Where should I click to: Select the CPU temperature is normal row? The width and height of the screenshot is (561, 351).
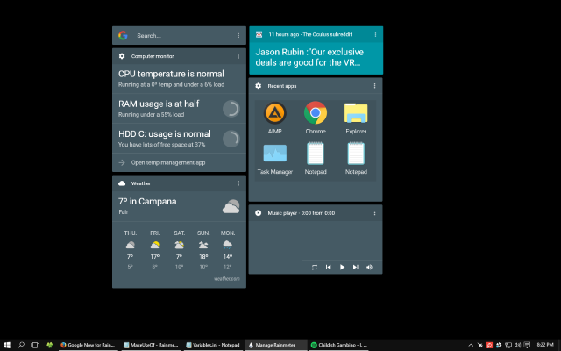coord(179,78)
